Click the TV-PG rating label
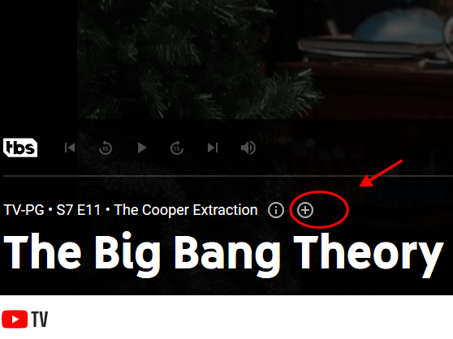This screenshot has width=453, height=339. [x=24, y=210]
